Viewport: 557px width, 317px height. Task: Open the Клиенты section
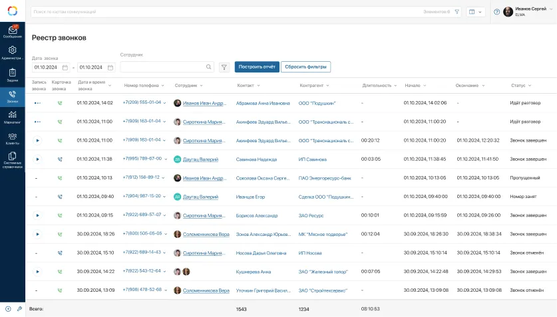(x=13, y=138)
